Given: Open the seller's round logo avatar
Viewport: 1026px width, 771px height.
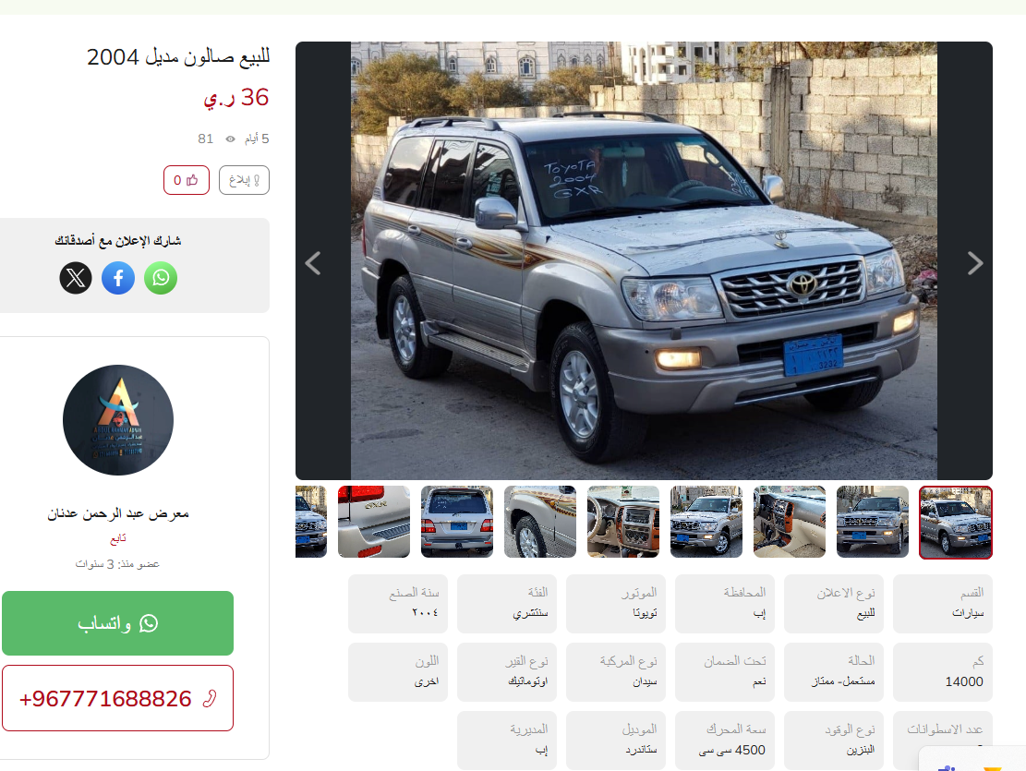Looking at the screenshot, I should click(118, 419).
